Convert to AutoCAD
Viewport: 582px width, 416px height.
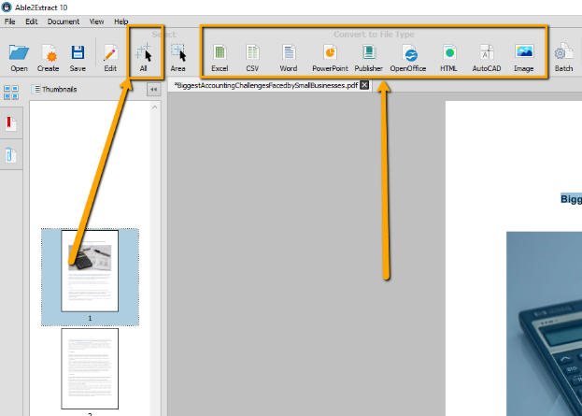(487, 58)
